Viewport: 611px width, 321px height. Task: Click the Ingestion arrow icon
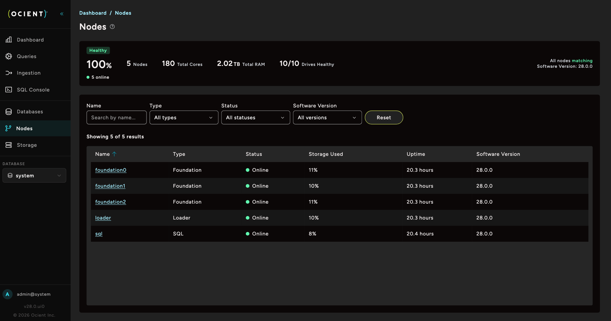point(9,73)
